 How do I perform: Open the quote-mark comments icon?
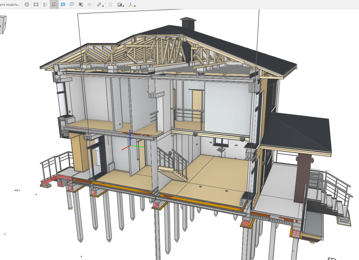[72, 4]
